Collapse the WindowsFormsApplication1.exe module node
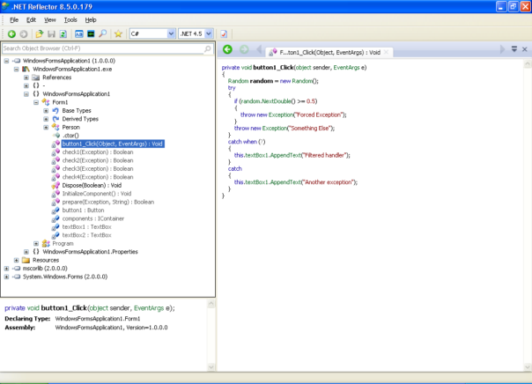532x384 pixels. (x=16, y=70)
